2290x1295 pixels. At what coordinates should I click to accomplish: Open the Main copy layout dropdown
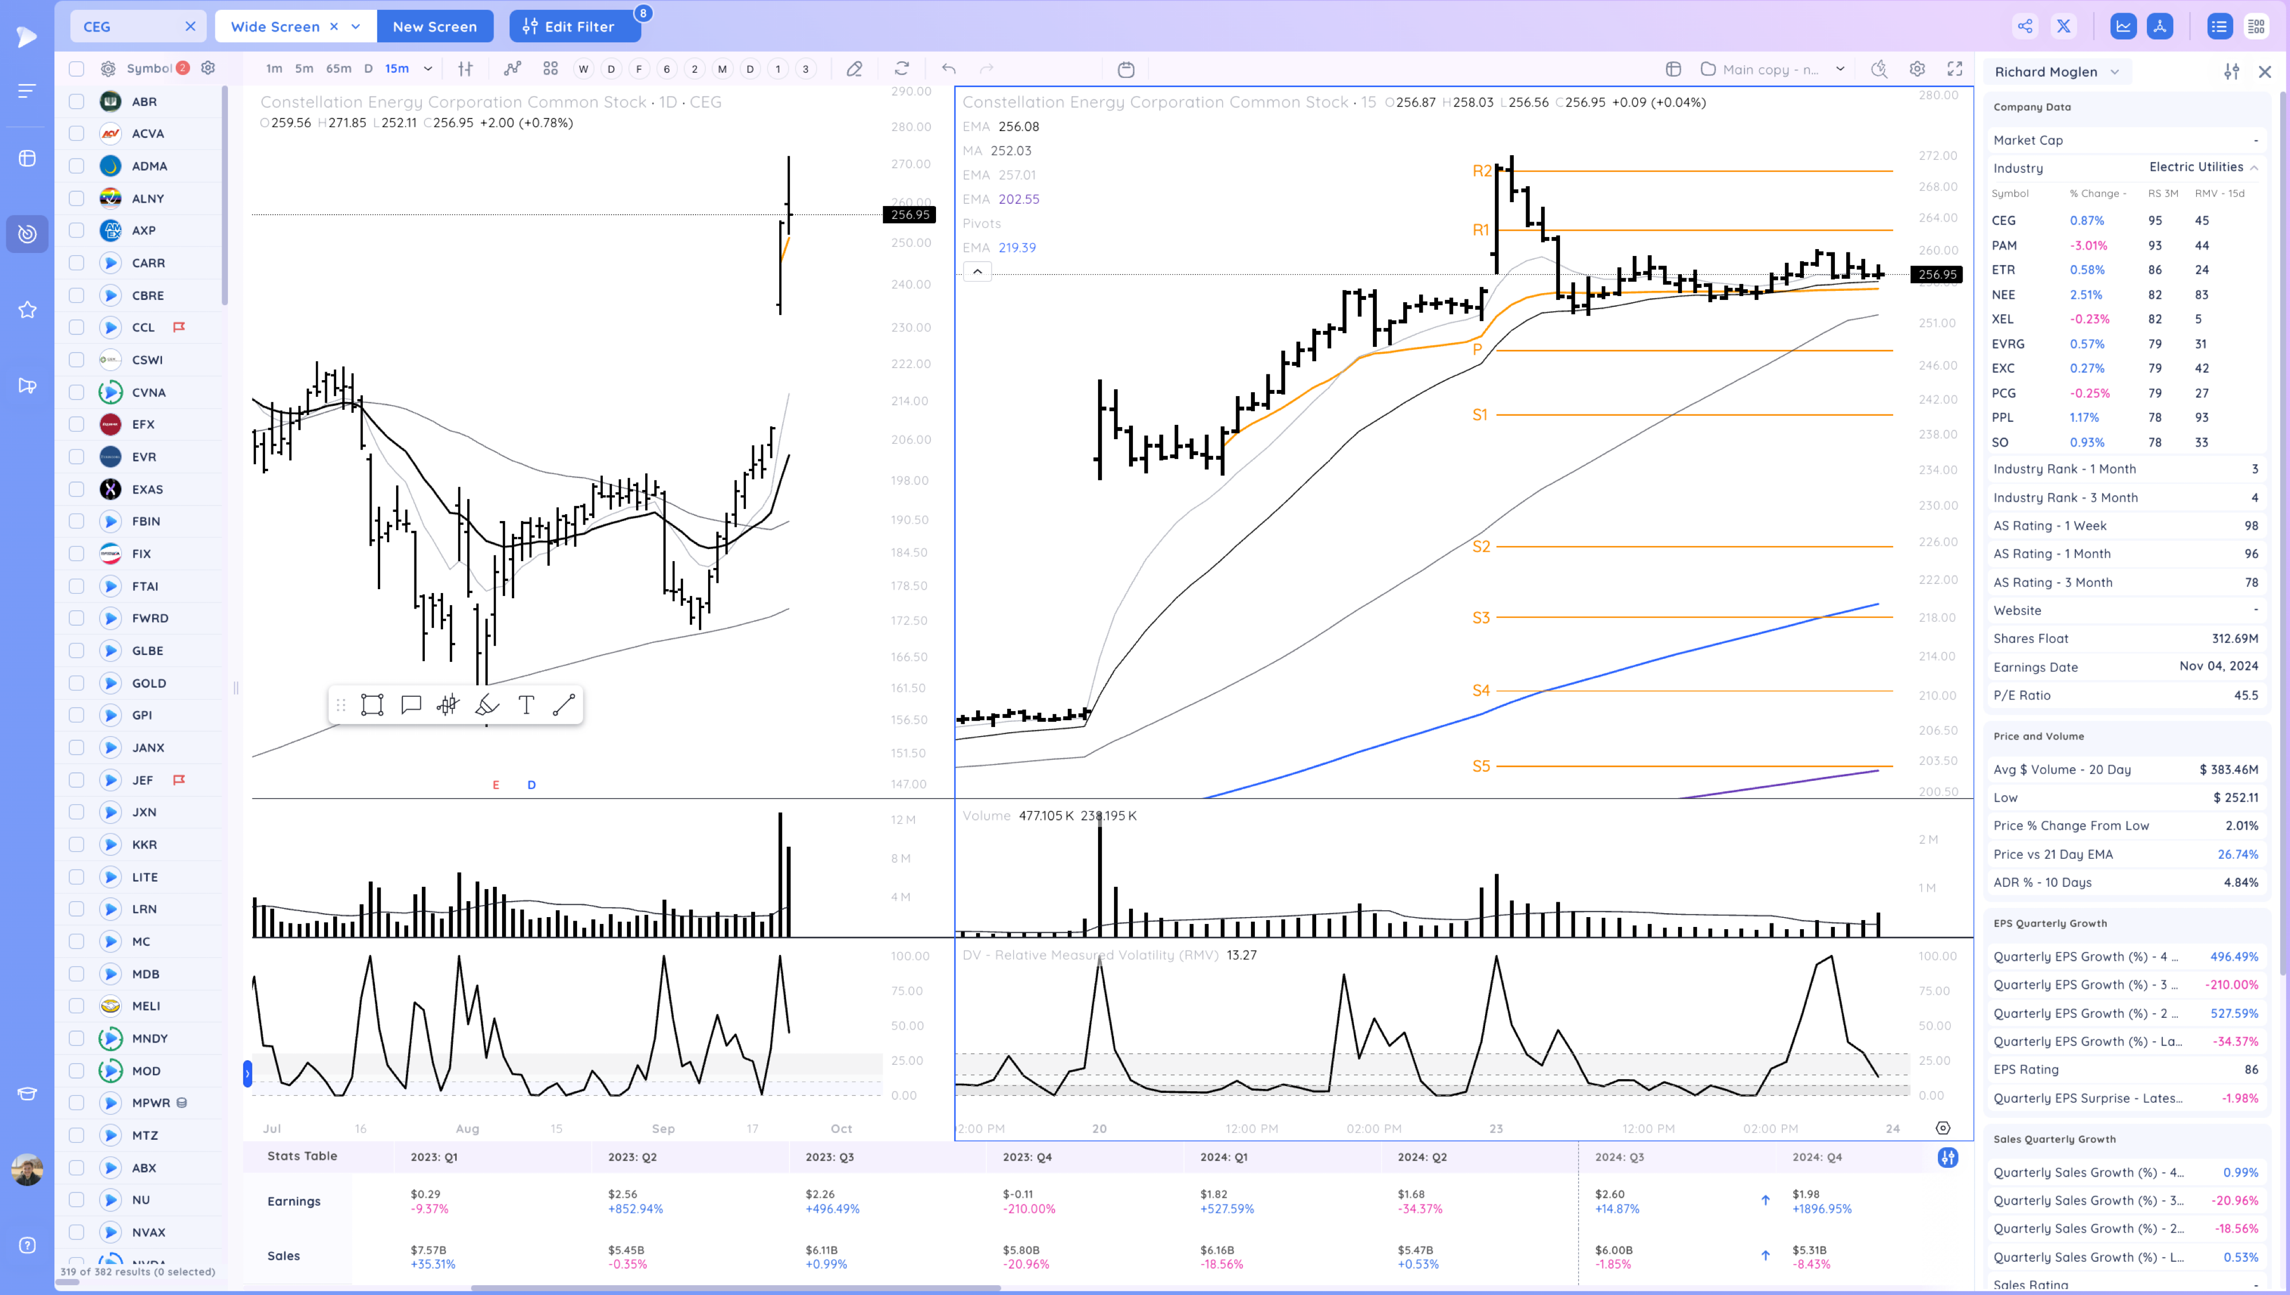coord(1840,69)
